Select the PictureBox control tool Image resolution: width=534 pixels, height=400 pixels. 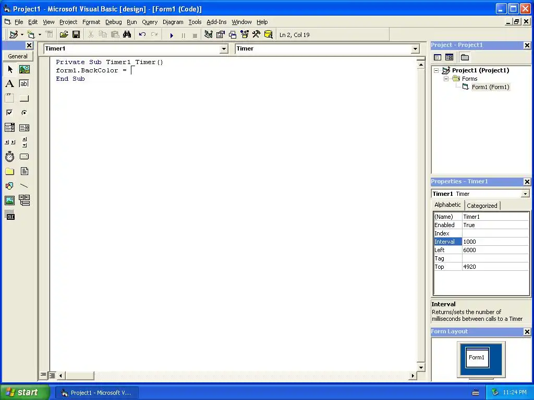[24, 69]
